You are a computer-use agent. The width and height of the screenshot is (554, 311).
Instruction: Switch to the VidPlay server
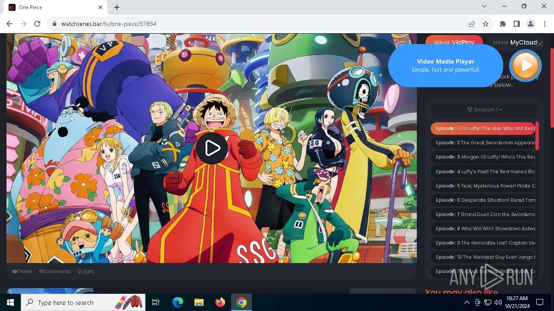coord(454,42)
